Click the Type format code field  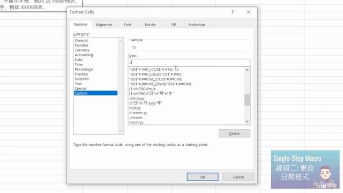click(x=189, y=63)
